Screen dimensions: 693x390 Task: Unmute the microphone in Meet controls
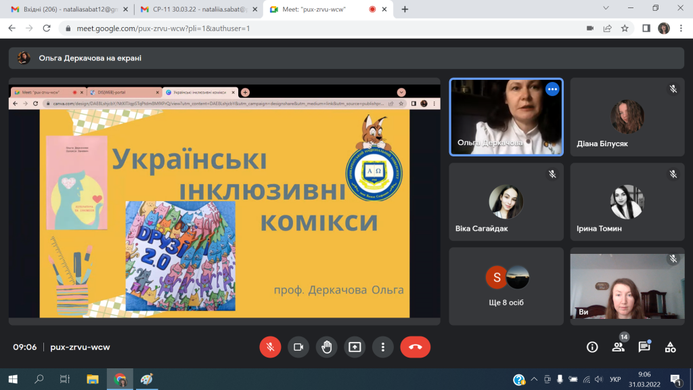[270, 347]
